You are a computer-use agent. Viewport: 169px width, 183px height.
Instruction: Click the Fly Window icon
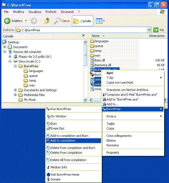[48, 116]
